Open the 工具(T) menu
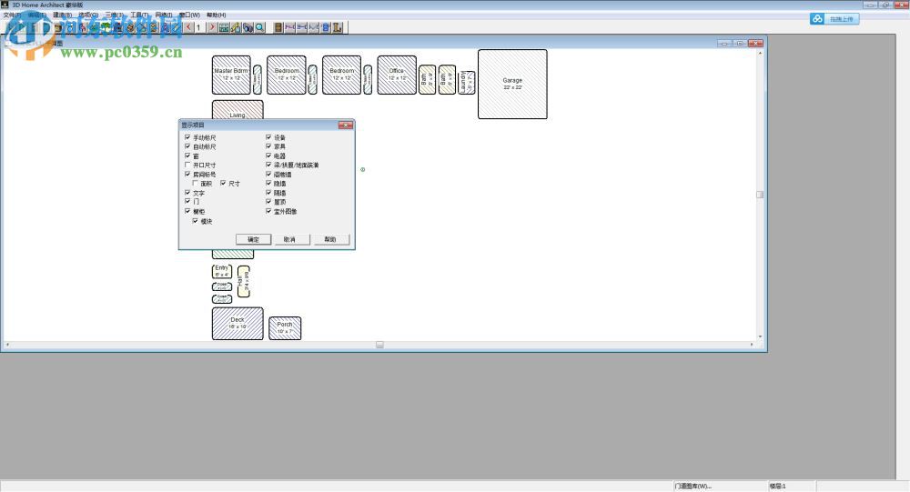This screenshot has width=910, height=492. pyautogui.click(x=139, y=15)
